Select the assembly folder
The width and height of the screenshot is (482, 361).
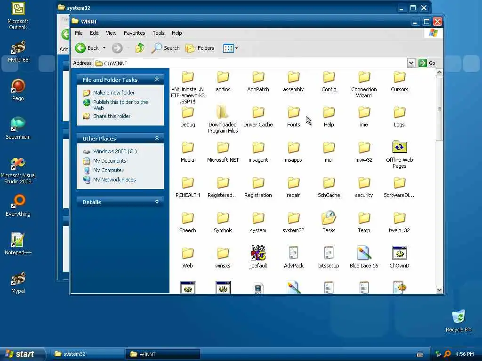(293, 82)
